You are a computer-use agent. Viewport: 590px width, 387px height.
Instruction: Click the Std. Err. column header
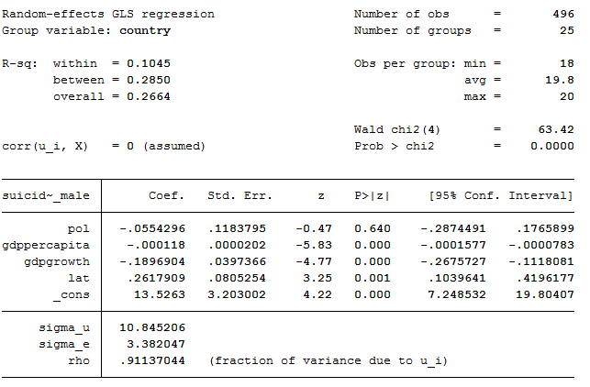click(x=239, y=195)
